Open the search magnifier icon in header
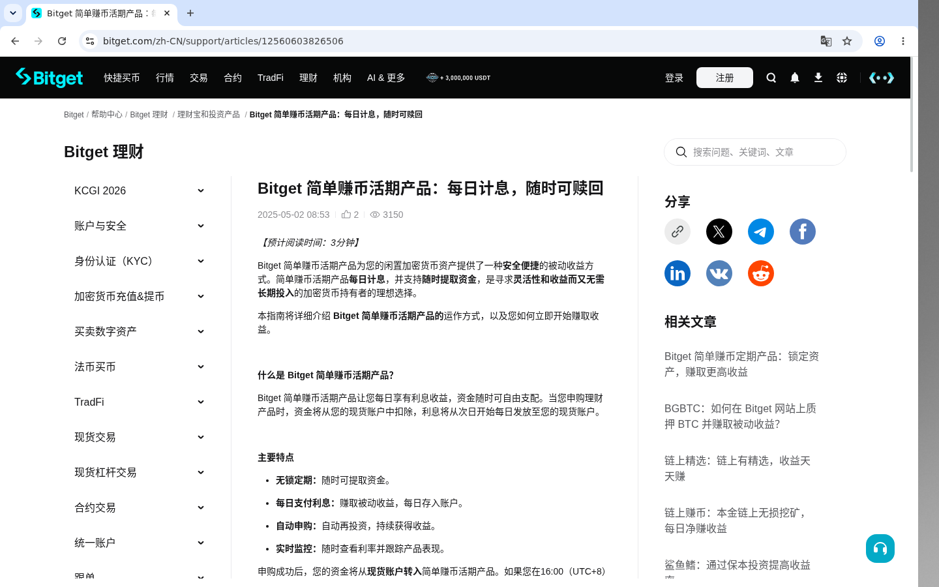The height and width of the screenshot is (587, 939). tap(771, 78)
